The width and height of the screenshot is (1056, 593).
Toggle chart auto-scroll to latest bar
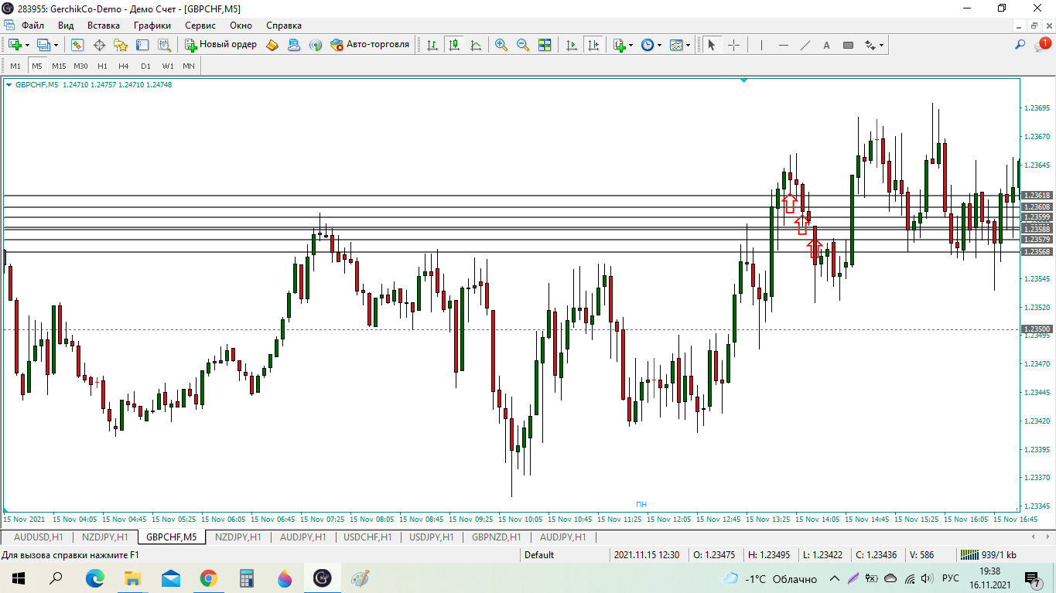(x=572, y=45)
